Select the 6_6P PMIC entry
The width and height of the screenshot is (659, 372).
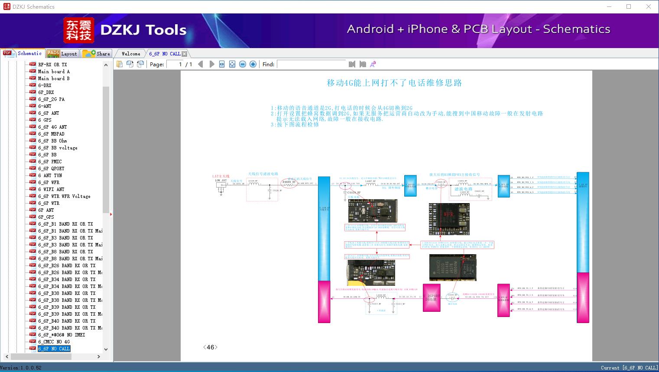(x=50, y=162)
